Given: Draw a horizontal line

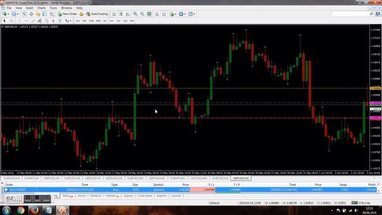Looking at the screenshot, I should point(26,21).
